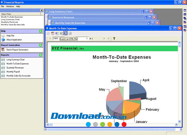The image size is (187, 135).
Task: Launch Batch Report Generation
Action: [x=17, y=50]
